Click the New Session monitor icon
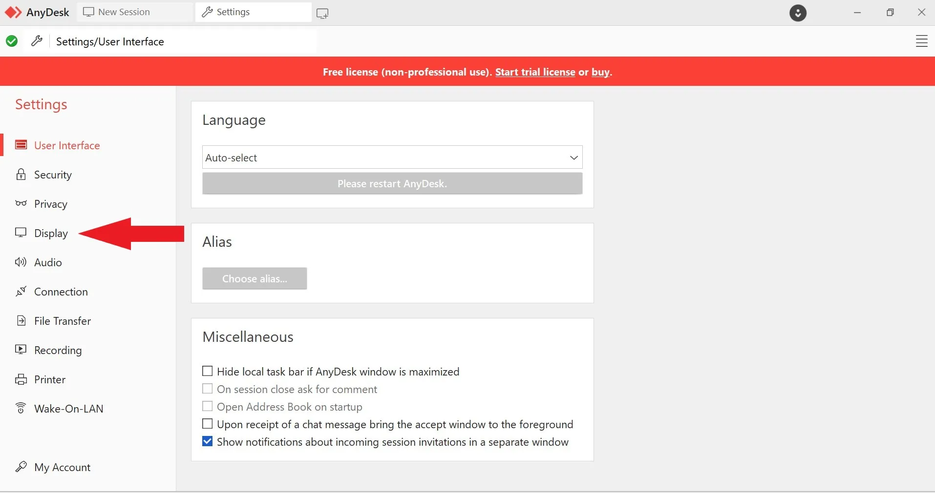 88,12
